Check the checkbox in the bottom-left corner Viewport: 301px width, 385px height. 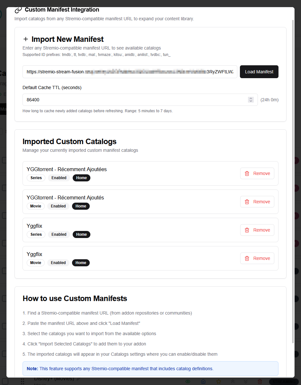click(x=5, y=381)
